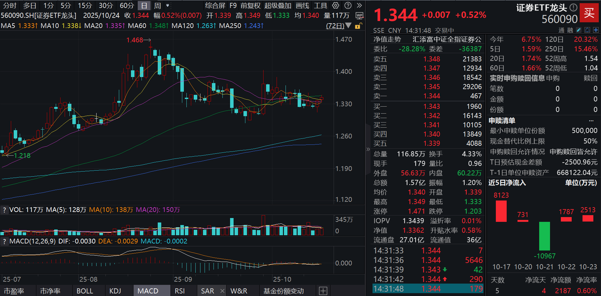Click the WP document icon below the toolbar

[x=359, y=16]
